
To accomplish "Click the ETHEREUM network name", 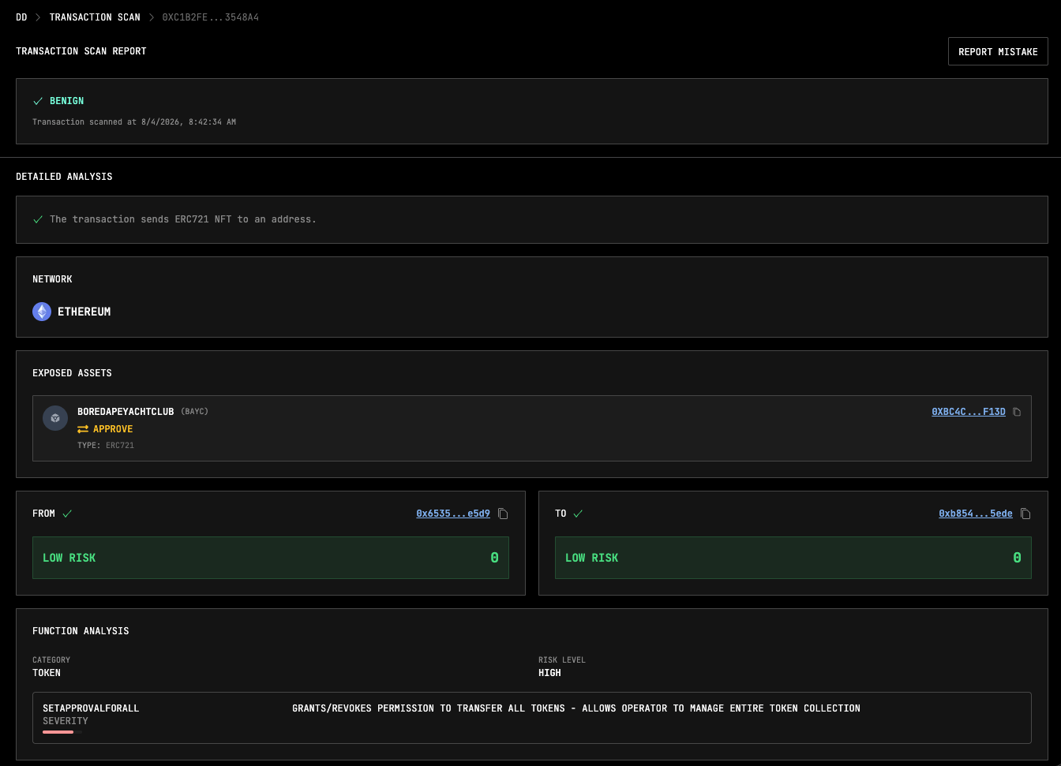I will 84,312.
